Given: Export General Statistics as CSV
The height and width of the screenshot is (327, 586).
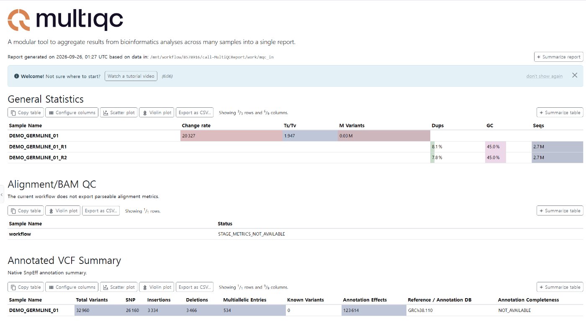Looking at the screenshot, I should pos(195,112).
